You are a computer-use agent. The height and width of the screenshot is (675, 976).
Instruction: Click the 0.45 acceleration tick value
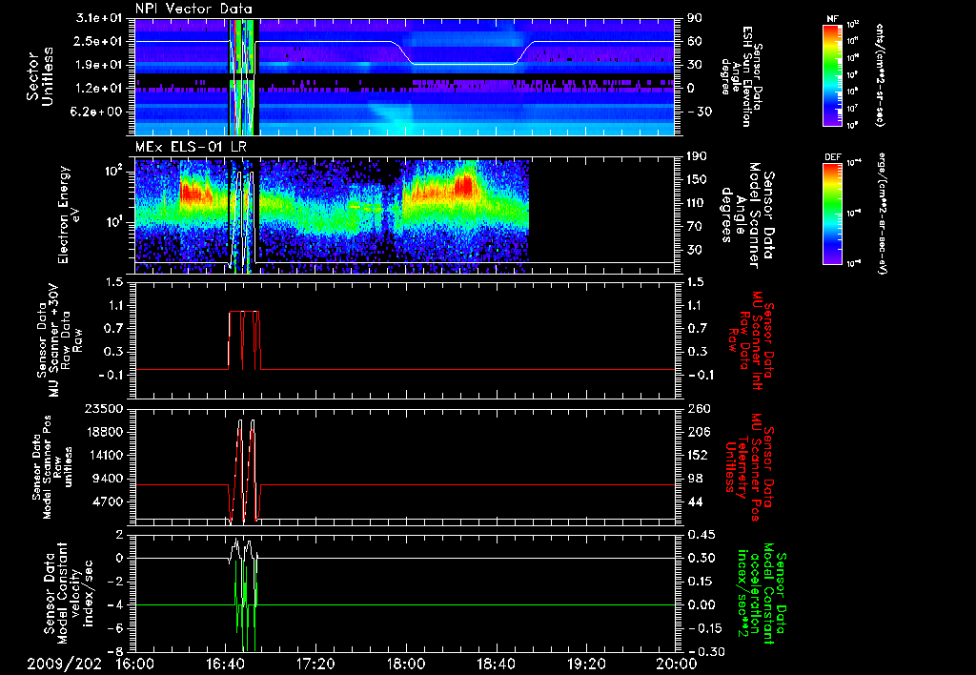coord(700,535)
